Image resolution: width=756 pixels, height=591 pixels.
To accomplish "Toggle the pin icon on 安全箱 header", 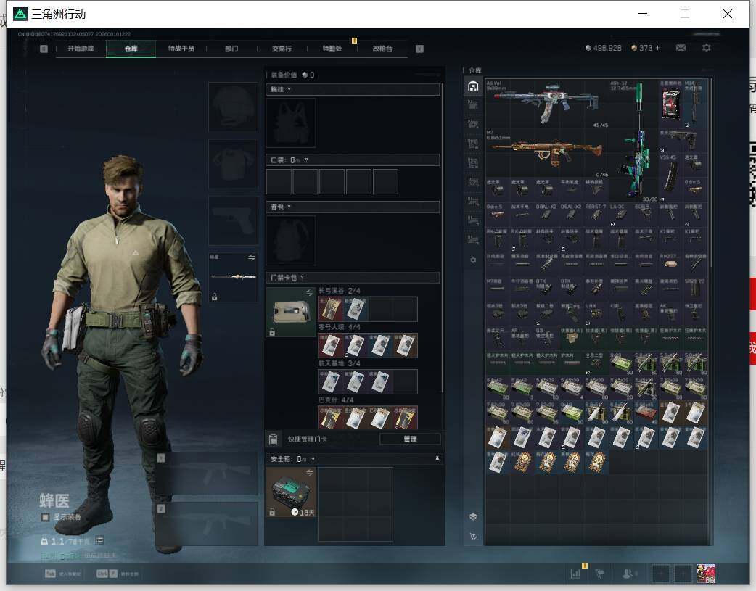I will pos(437,459).
